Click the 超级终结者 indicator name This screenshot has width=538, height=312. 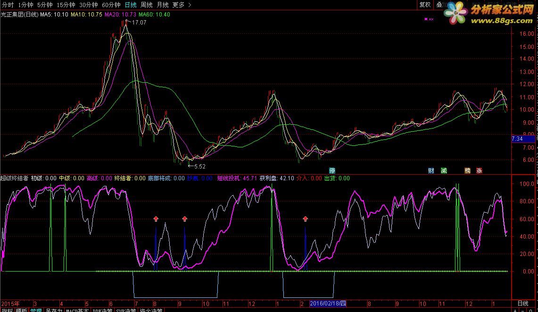(15, 178)
